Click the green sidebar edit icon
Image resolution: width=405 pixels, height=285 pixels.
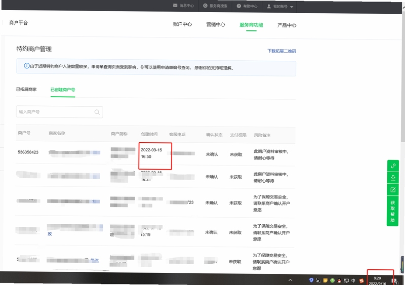point(393,190)
